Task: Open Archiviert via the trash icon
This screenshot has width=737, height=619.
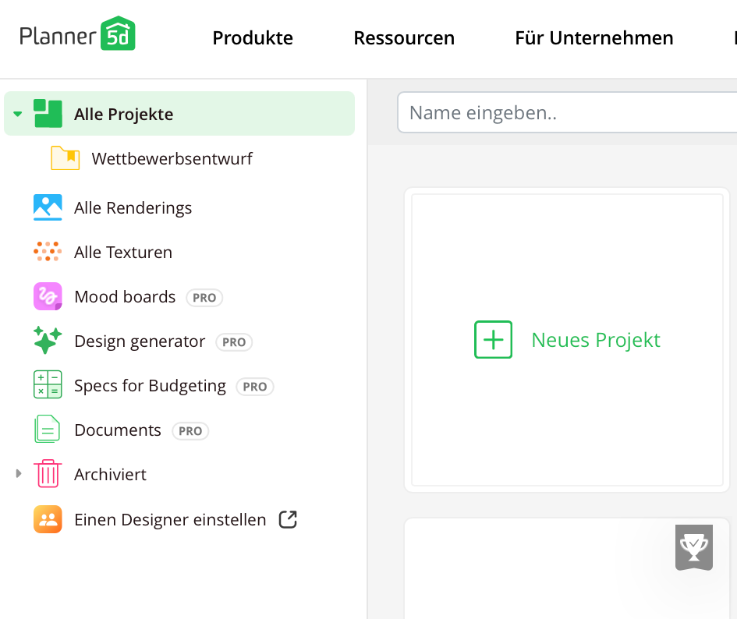Action: click(x=48, y=474)
